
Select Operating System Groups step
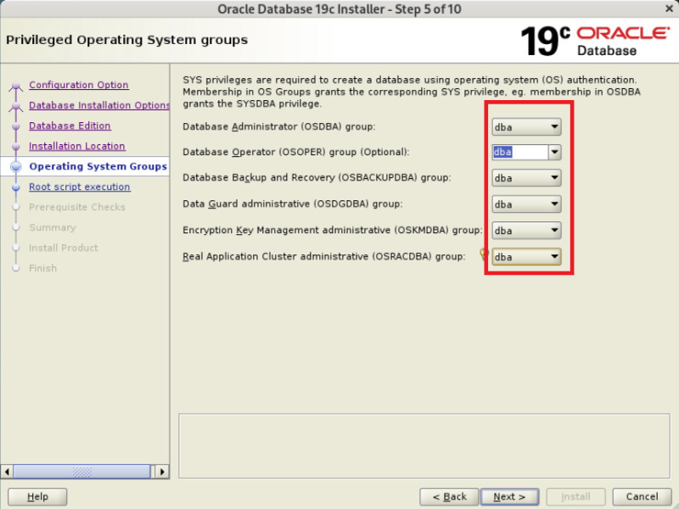click(98, 166)
